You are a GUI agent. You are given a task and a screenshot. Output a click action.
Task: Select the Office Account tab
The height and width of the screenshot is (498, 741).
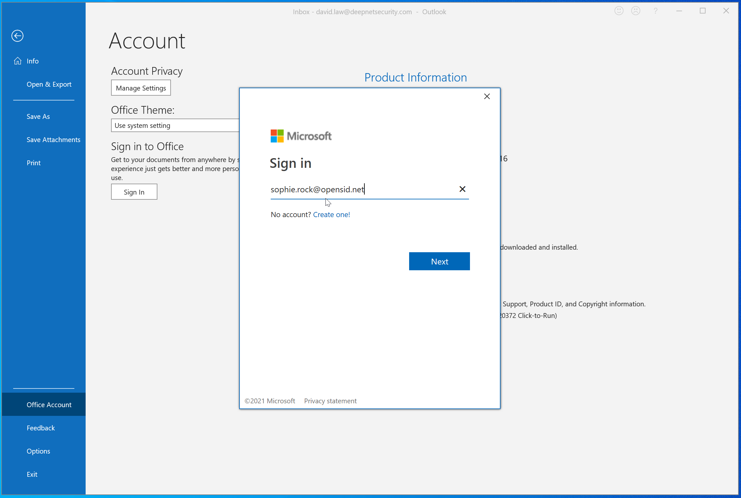point(49,405)
